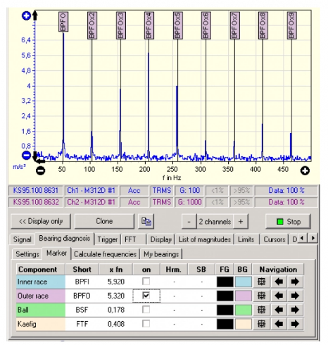Navigate right for the Outer race row

(295, 296)
